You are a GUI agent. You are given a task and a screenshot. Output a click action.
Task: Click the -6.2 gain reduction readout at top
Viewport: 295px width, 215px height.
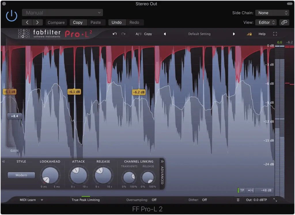click(289, 42)
